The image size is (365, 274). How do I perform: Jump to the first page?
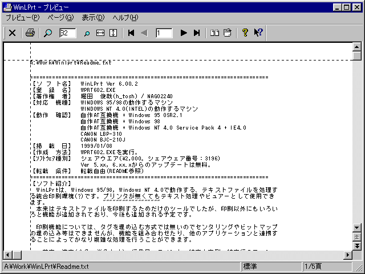point(131,33)
